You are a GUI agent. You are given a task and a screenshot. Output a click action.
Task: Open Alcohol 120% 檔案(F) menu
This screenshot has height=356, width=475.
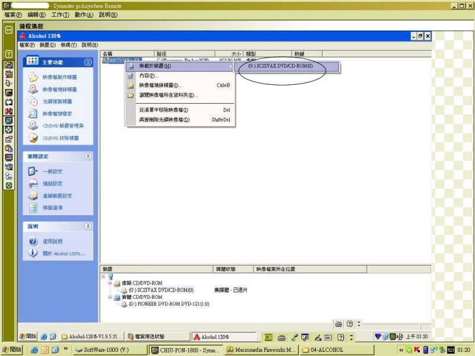tap(27, 45)
